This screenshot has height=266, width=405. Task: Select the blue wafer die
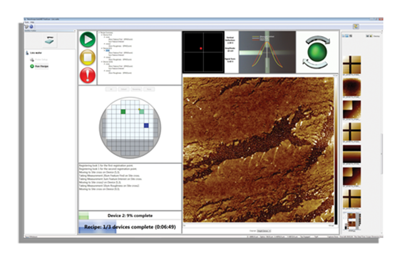coord(146,126)
